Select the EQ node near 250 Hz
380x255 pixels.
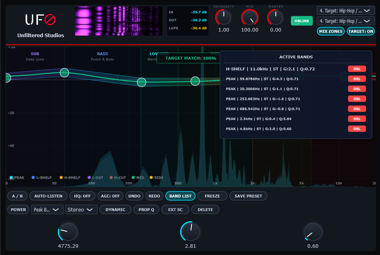142,82
